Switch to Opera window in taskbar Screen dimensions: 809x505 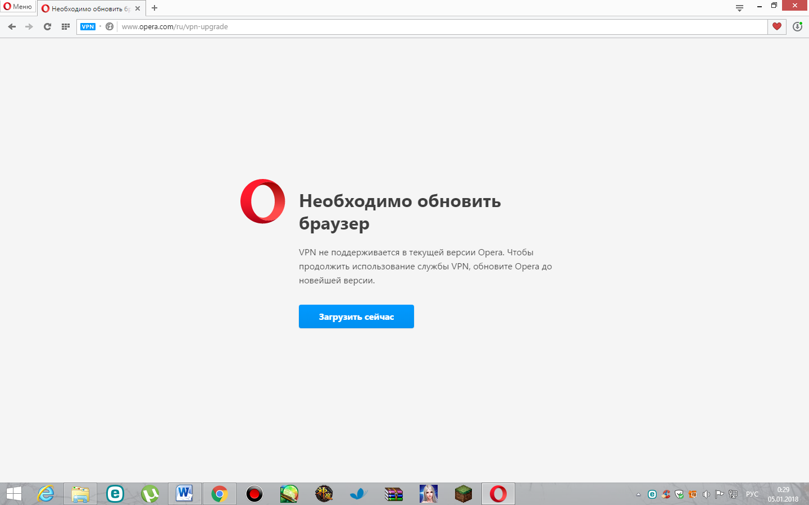click(498, 494)
